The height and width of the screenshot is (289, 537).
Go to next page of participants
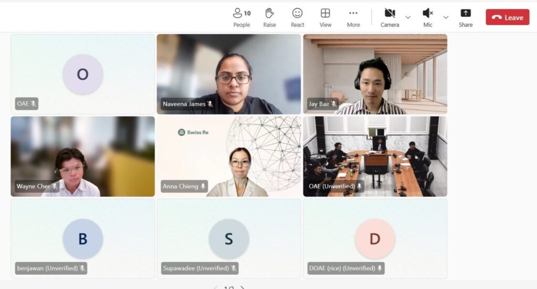242,287
